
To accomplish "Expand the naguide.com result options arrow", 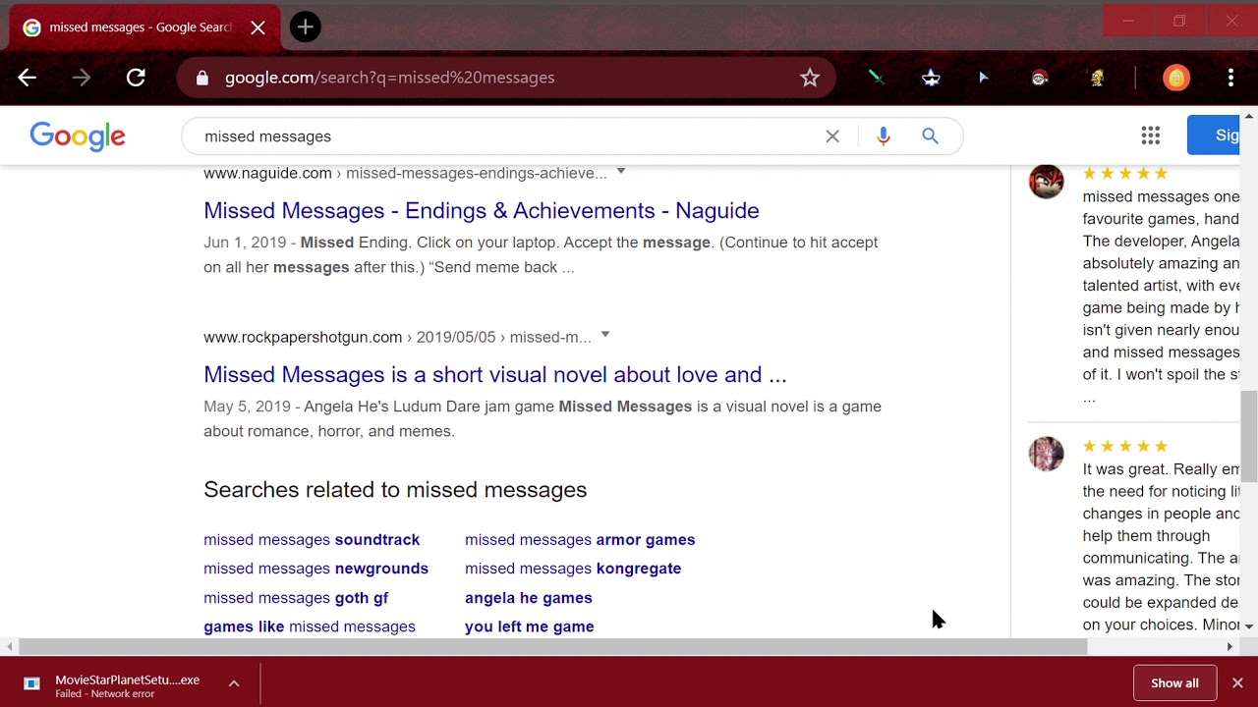I will point(621,172).
